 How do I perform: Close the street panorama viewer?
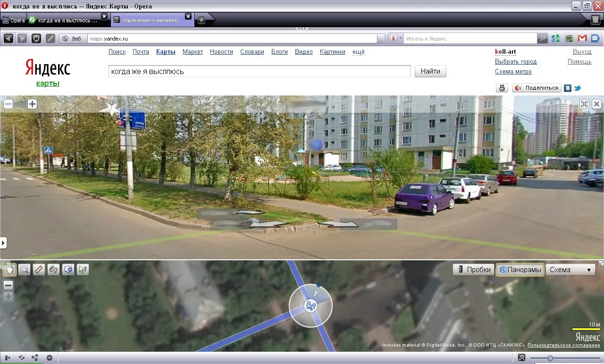(x=597, y=104)
